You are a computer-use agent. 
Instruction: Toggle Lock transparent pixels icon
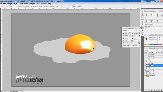148,52
